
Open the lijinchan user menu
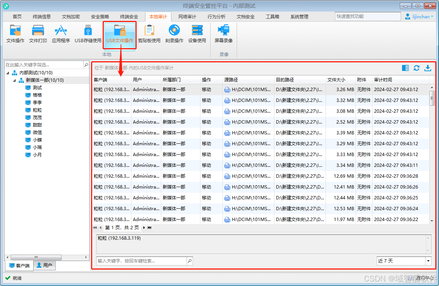[423, 16]
